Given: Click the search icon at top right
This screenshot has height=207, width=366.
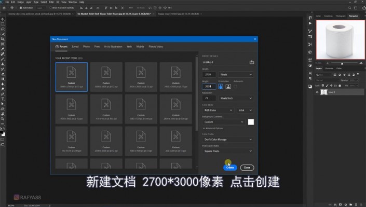Looking at the screenshot, I should point(349,8).
